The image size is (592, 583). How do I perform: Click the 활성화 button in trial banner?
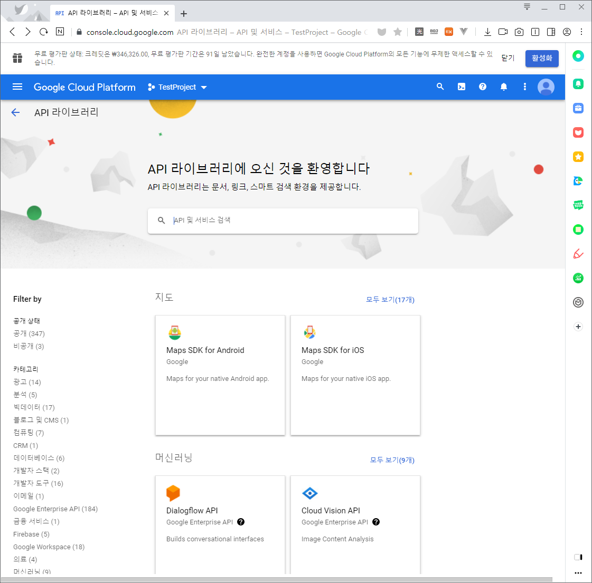pos(542,59)
